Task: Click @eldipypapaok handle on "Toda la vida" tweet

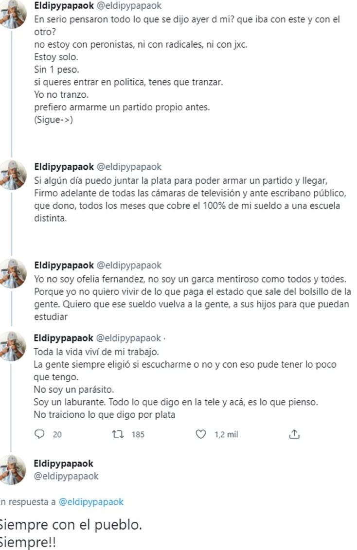Action: [130, 338]
